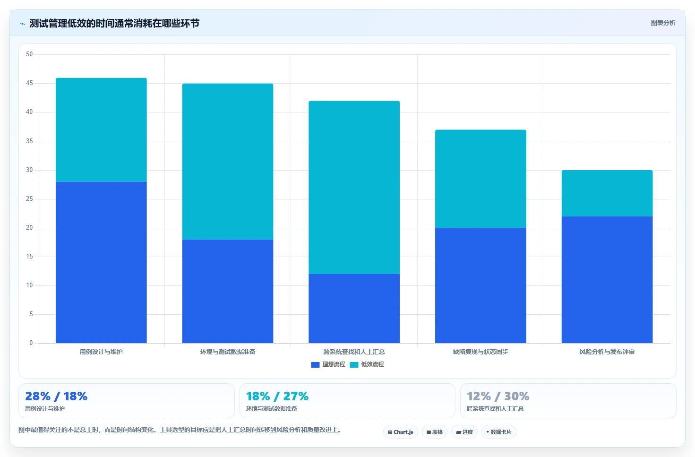
Task: Click the blue bar segment for 跨系统查找和人工汇总
Action: [354, 309]
